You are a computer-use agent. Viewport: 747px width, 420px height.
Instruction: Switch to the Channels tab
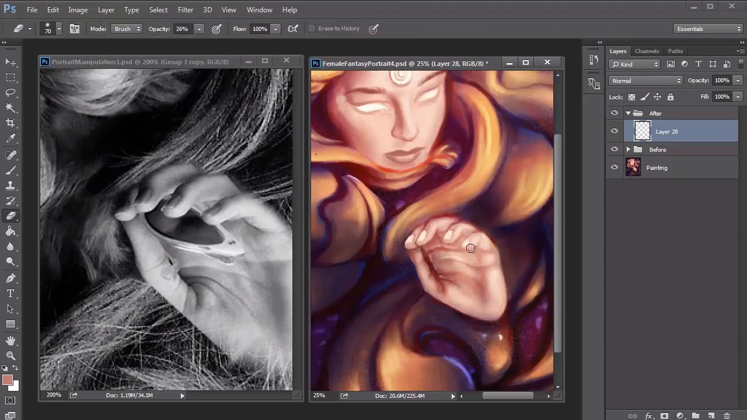(647, 51)
